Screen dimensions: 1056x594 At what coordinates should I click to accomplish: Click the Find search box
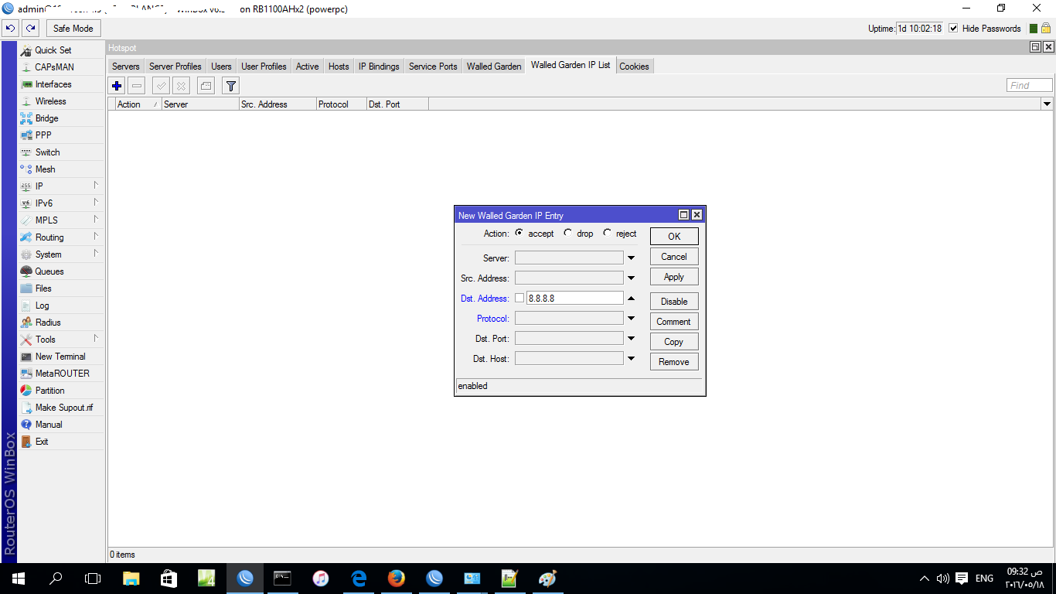pyautogui.click(x=1030, y=85)
